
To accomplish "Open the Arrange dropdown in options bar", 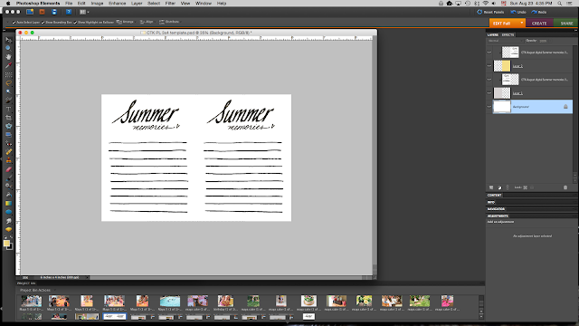I will (126, 22).
